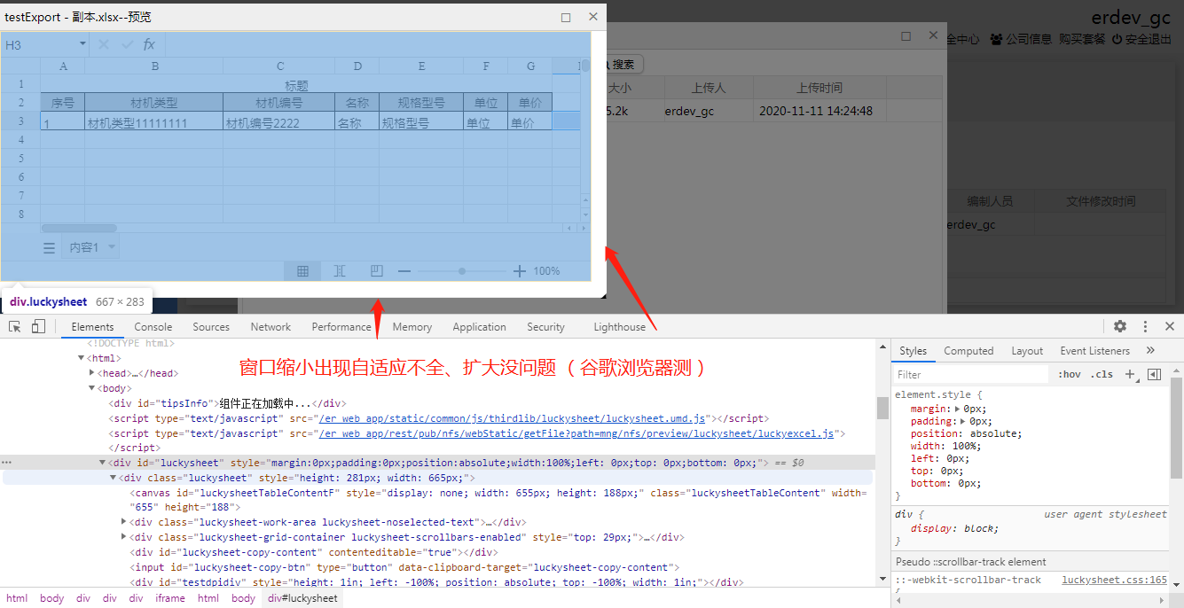Expand the luckysheet-grid-container div node
Screen dimensions: 1184x608
tap(124, 537)
